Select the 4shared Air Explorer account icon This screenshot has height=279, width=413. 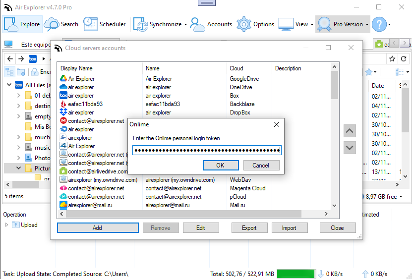tap(63, 146)
